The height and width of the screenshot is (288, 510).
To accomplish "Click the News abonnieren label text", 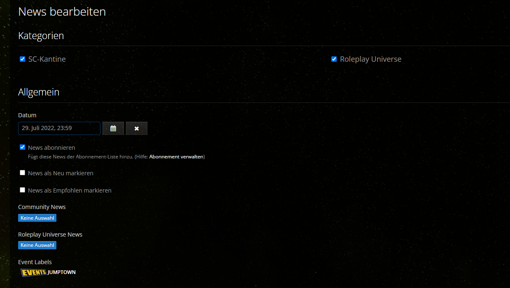I will (x=51, y=148).
